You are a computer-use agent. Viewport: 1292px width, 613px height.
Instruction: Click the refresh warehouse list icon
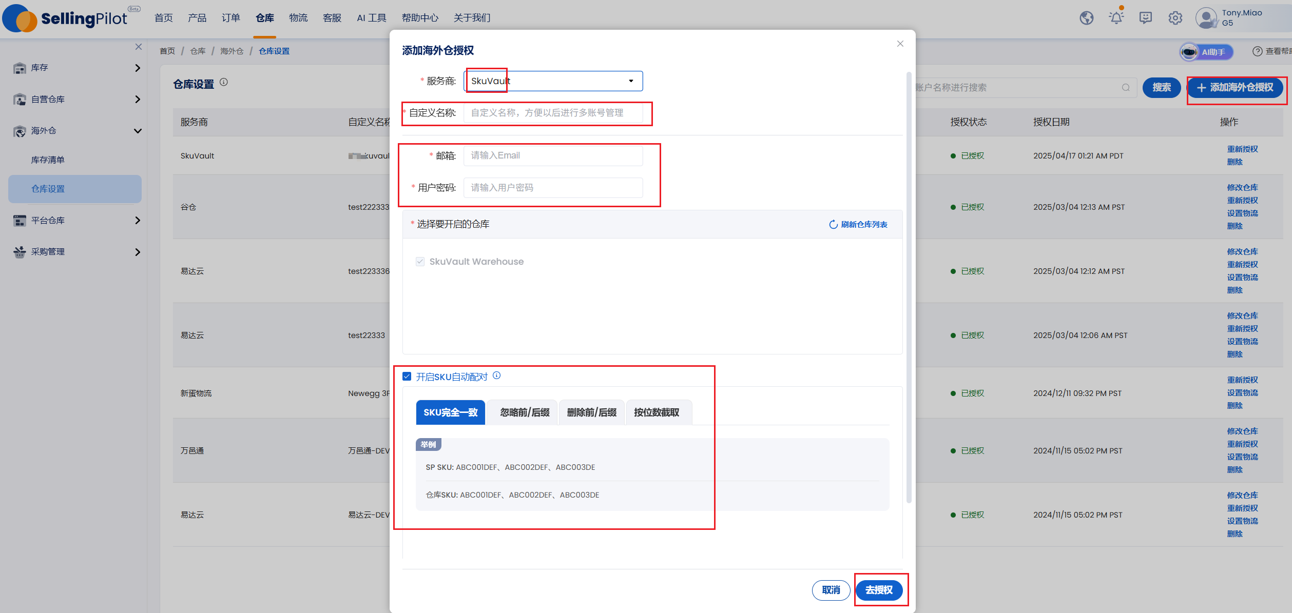833,225
